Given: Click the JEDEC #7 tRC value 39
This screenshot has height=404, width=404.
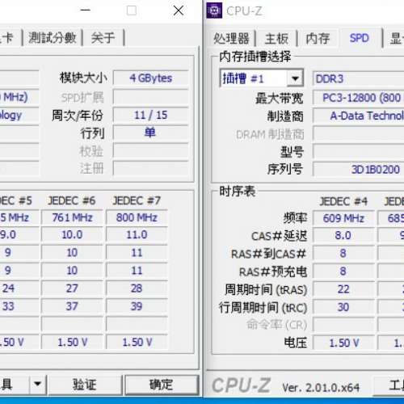Looking at the screenshot, I should 137,306.
